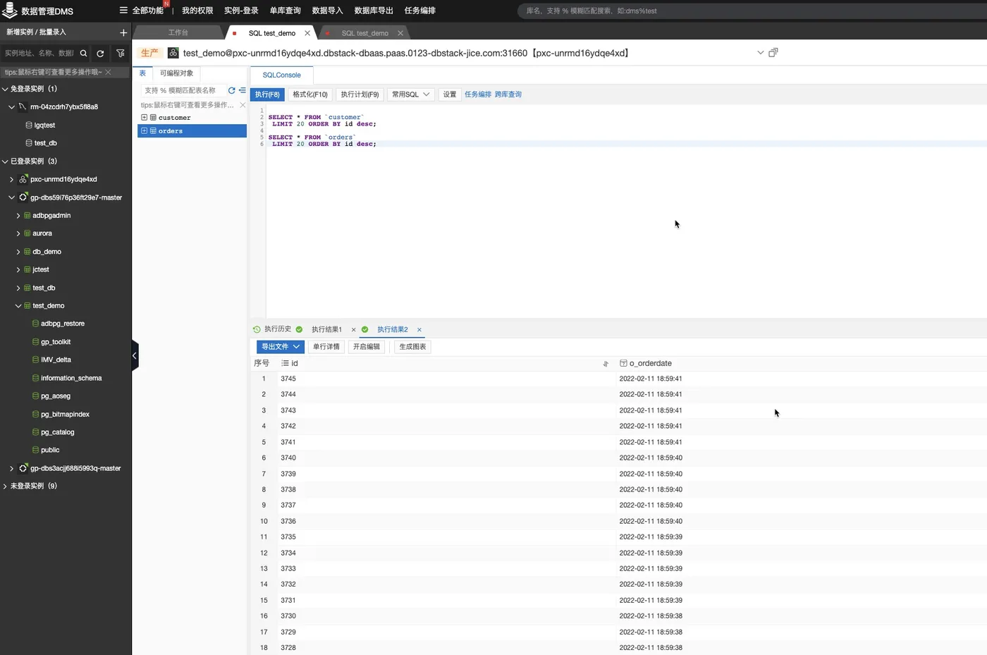
Task: Collapse the 已登录实例 group
Action: click(5, 161)
